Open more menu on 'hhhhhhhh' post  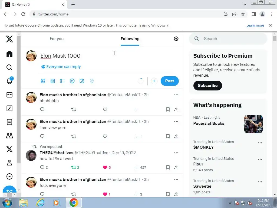[176, 95]
